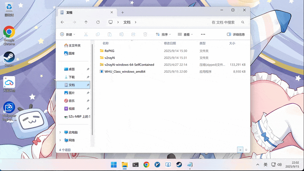Image resolution: width=304 pixels, height=171 pixels.
Task: Click the PC monitor icon in address bar
Action: coord(111,22)
